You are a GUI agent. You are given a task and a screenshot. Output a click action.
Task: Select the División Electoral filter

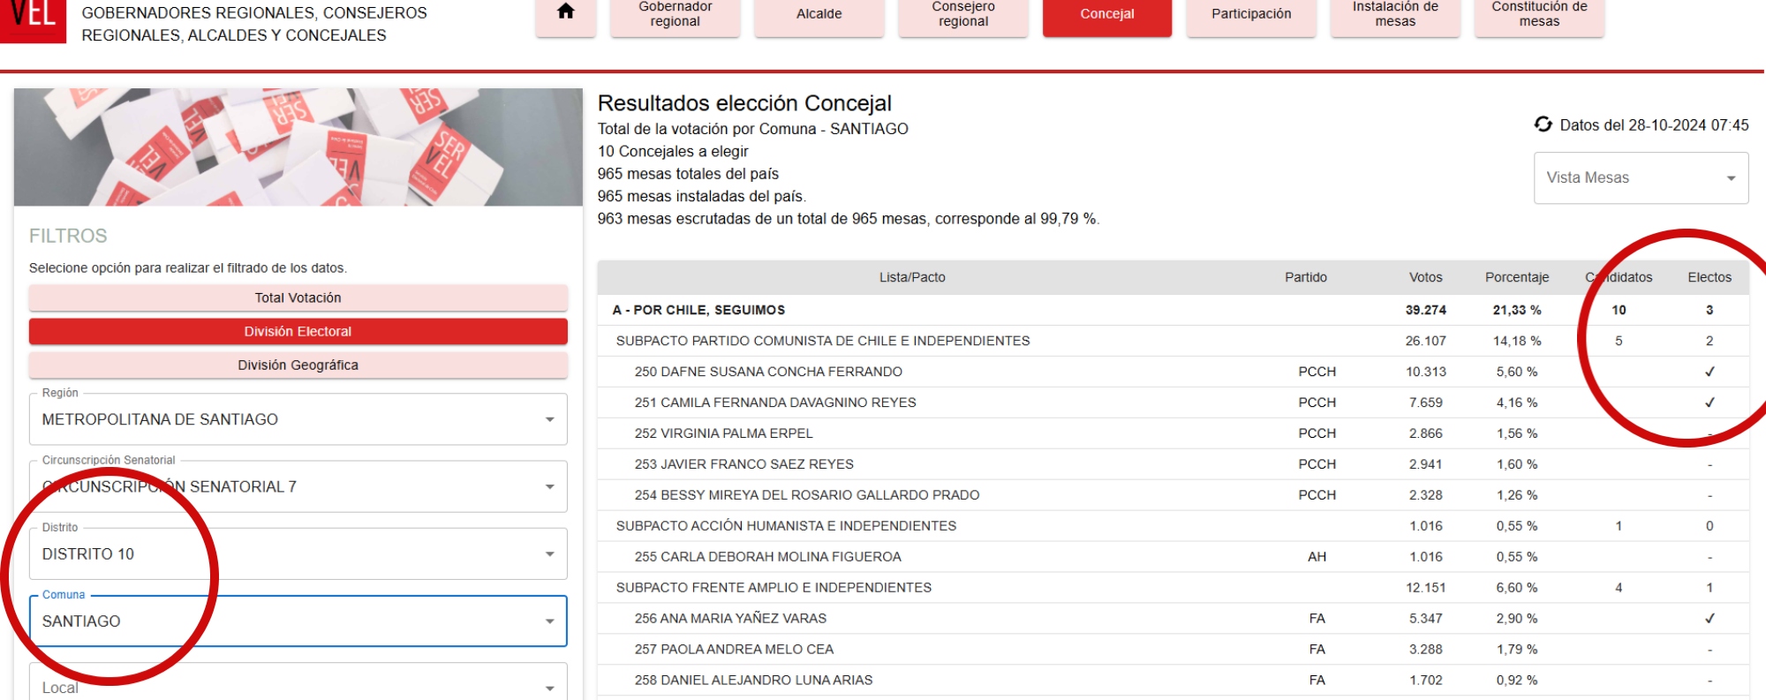[x=298, y=332]
